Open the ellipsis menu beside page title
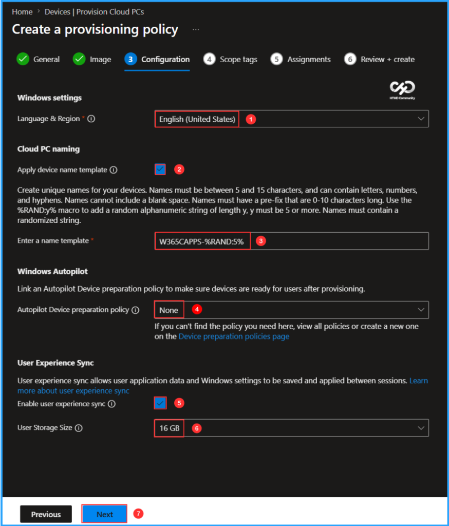Viewport: 449px width, 526px height. pos(196,30)
